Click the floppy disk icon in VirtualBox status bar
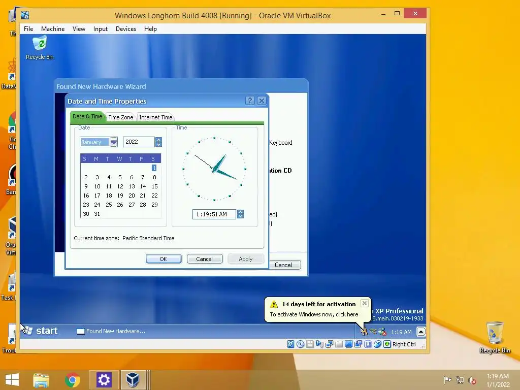Screen dimensions: 520x390 click(x=310, y=344)
